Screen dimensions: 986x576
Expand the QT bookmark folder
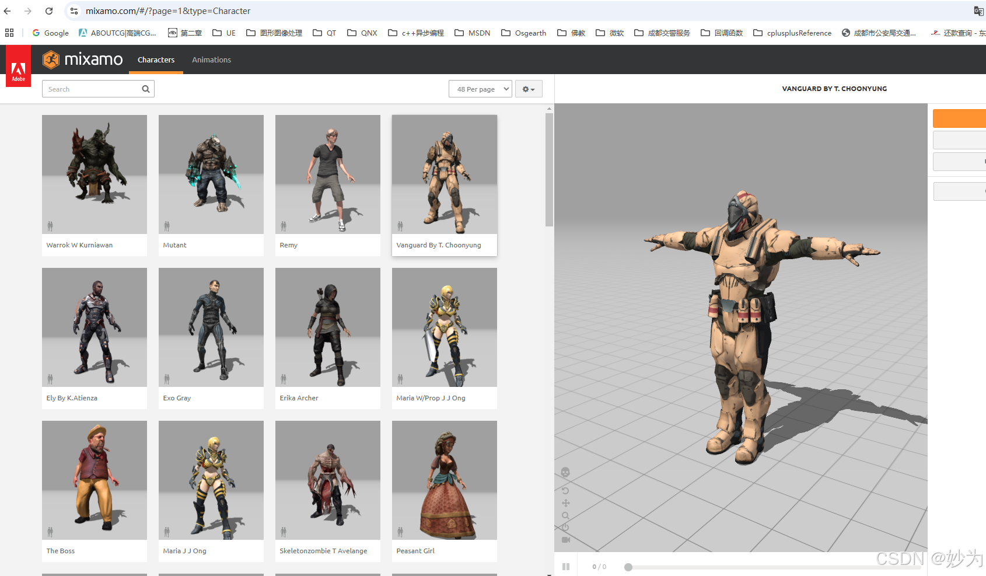pos(324,33)
